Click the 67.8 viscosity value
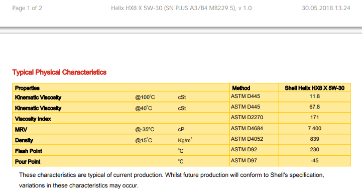362x194 pixels. (x=314, y=107)
